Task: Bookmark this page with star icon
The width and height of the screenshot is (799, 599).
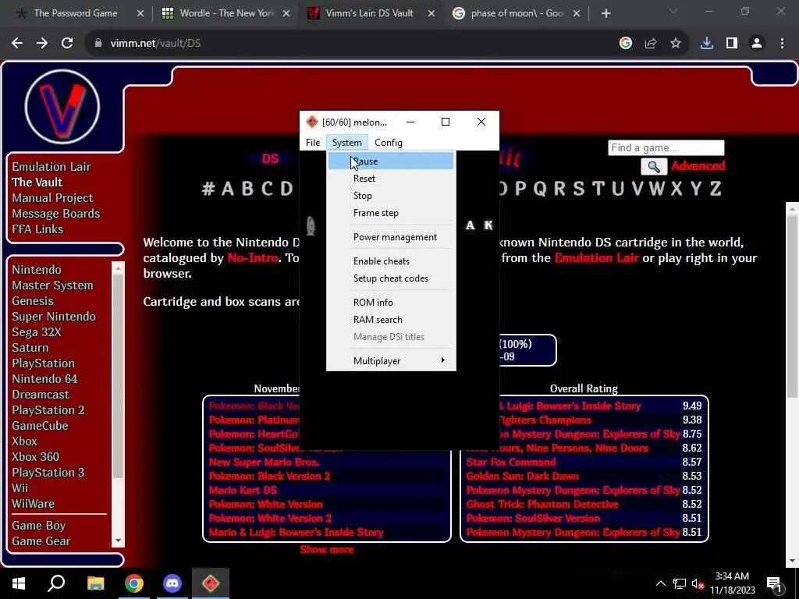Action: coord(676,44)
